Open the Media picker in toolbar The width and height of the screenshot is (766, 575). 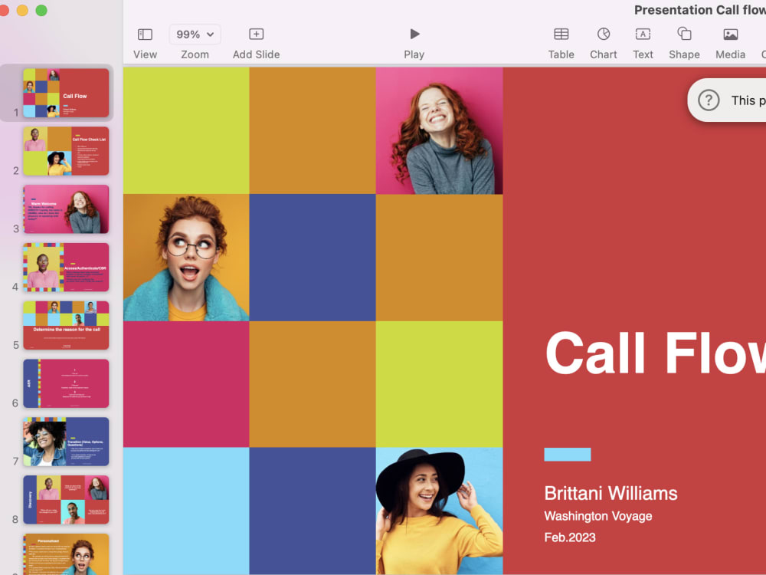click(730, 34)
